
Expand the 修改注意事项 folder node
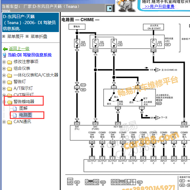coord(4,62)
